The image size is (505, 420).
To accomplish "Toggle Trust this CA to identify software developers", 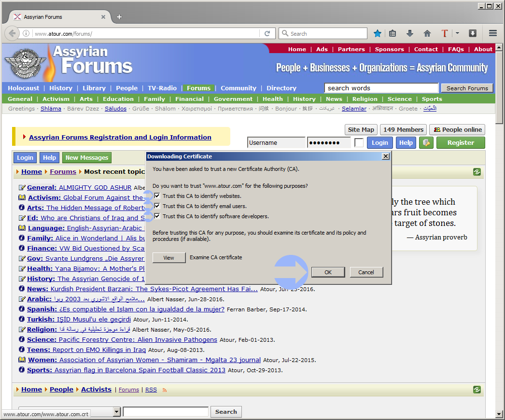I will [157, 216].
